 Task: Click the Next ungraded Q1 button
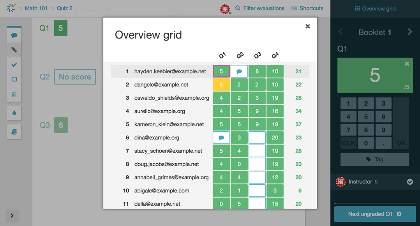375,214
